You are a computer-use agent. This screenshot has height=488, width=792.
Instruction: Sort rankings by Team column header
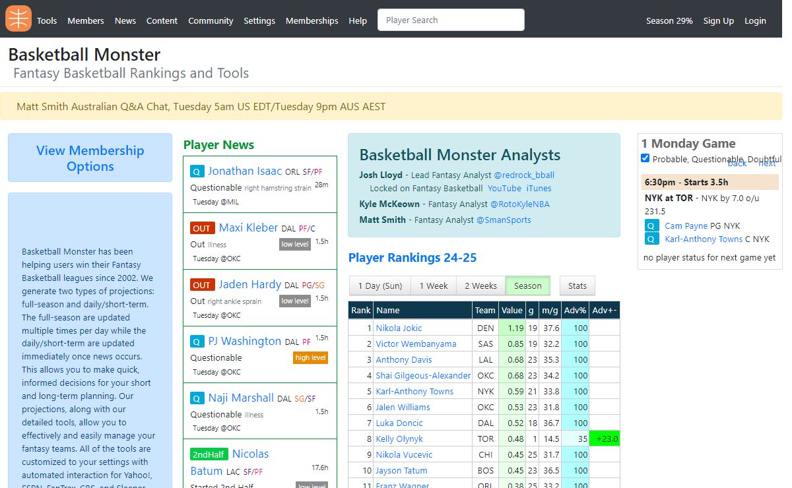(485, 310)
